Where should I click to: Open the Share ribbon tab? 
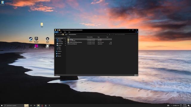pyautogui.click(x=65, y=32)
